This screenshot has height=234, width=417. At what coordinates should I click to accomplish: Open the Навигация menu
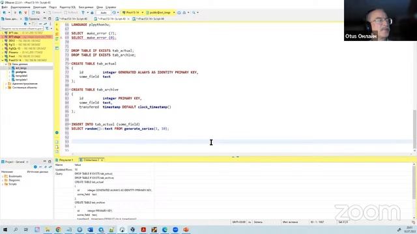point(39,7)
